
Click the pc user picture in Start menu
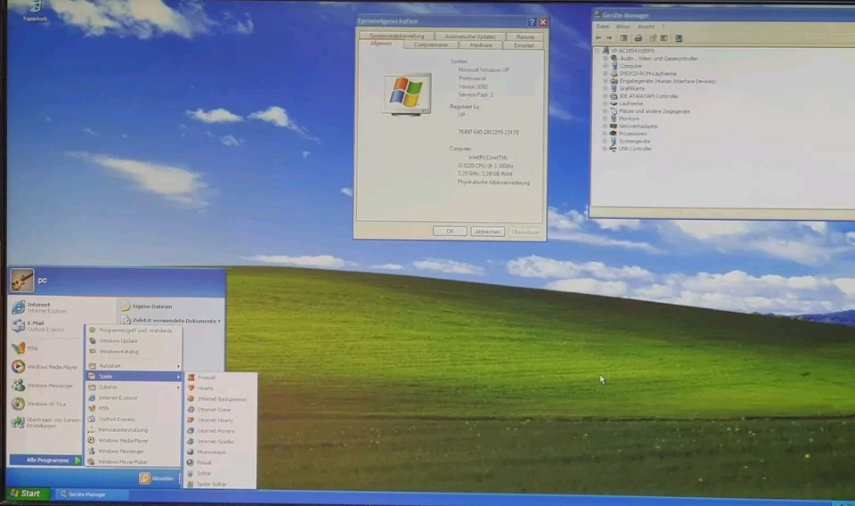21,281
